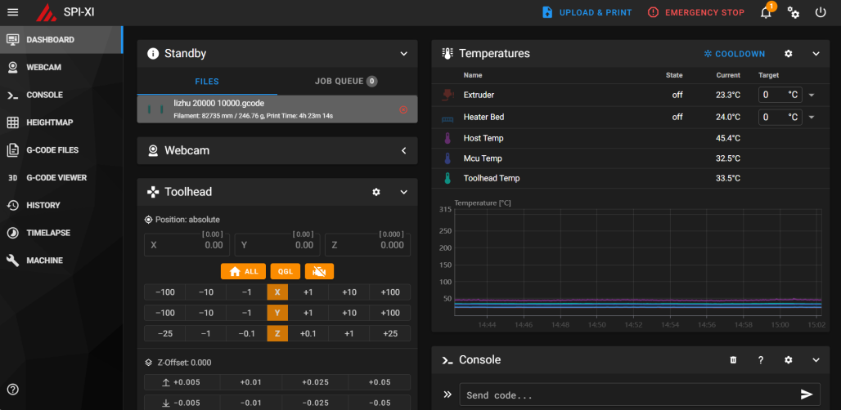841x410 pixels.
Task: Clear the console with trash icon
Action: pos(733,360)
